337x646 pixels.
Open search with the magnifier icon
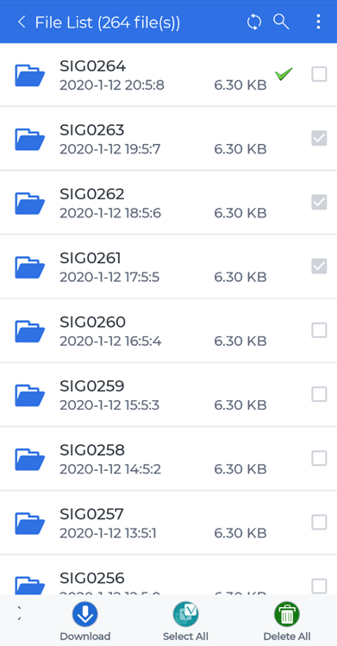point(282,22)
